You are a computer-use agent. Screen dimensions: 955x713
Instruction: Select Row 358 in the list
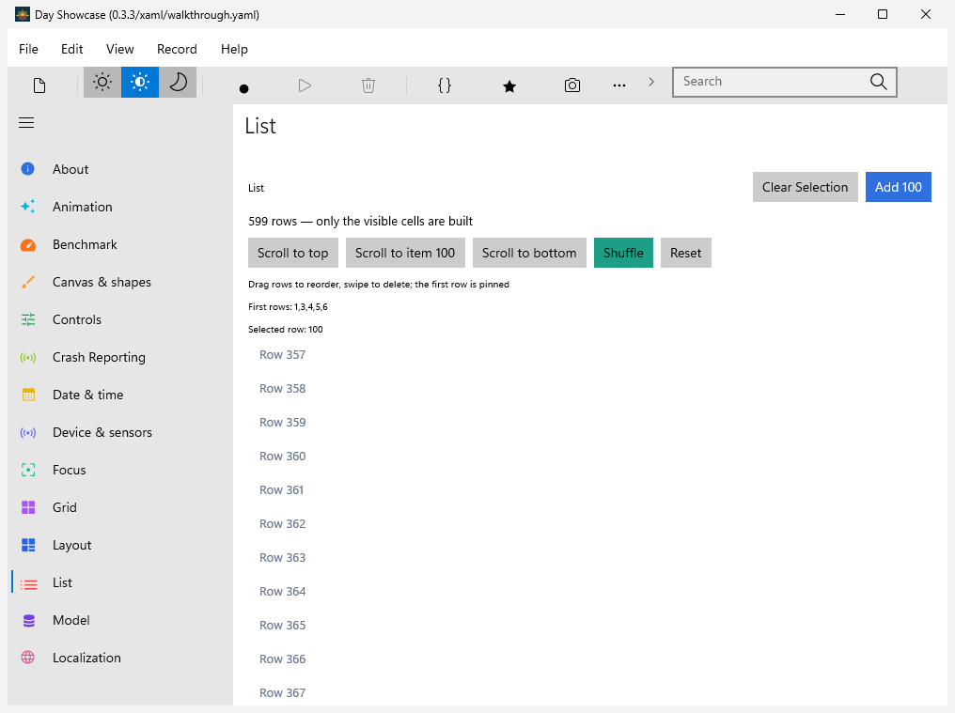point(590,389)
